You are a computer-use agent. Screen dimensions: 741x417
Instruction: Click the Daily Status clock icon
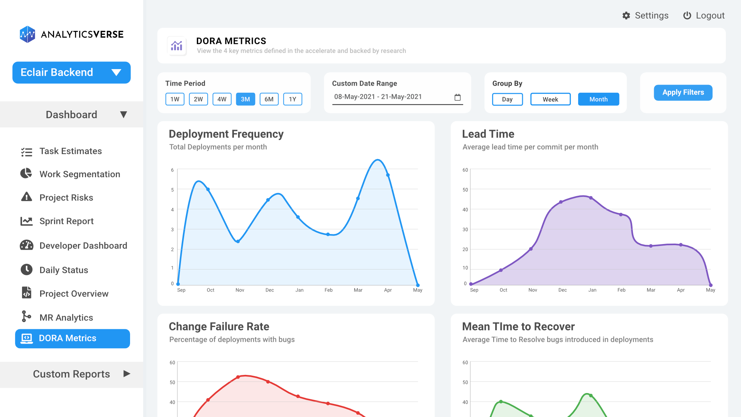point(25,270)
